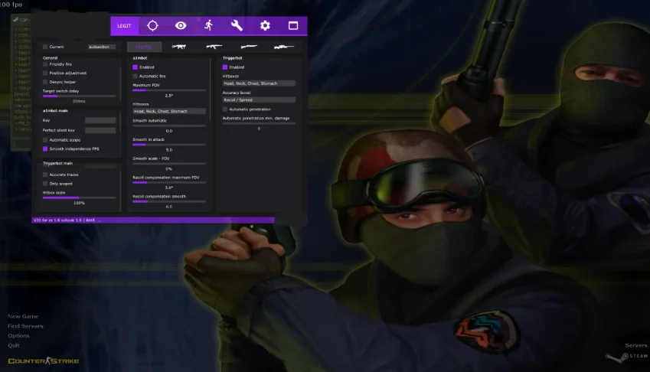Disable the aimbot Enabled checkbox
This screenshot has width=650, height=372.
pos(136,67)
